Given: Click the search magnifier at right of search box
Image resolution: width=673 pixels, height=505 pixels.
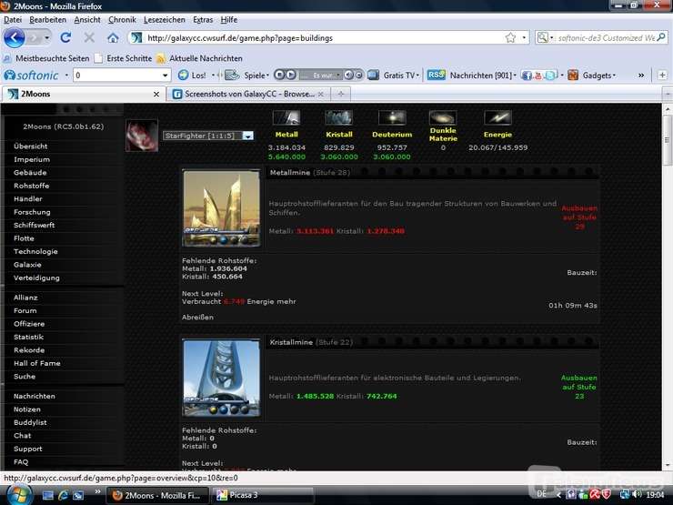Looking at the screenshot, I should 661,37.
